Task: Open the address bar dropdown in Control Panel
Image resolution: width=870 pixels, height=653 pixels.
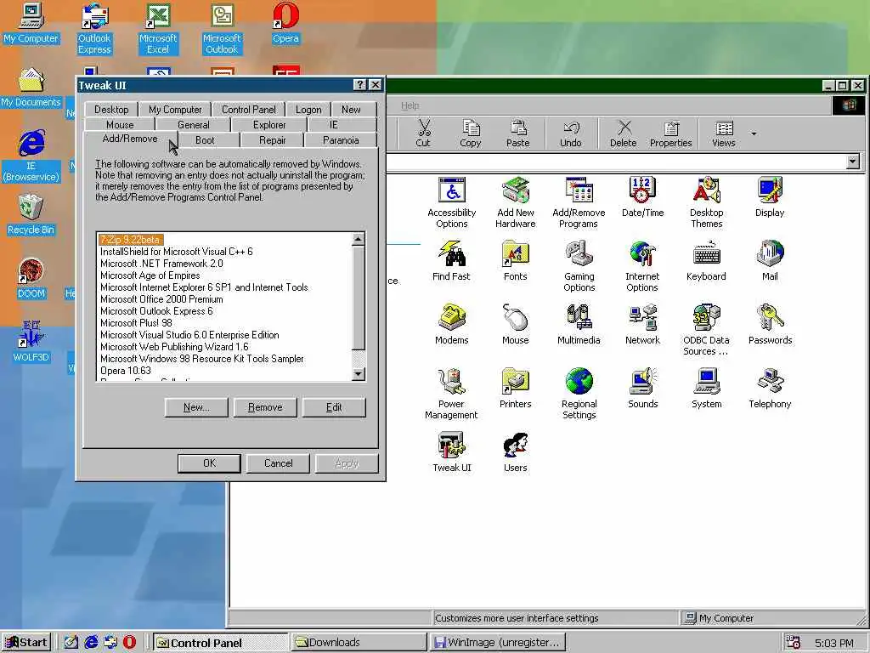Action: [853, 162]
